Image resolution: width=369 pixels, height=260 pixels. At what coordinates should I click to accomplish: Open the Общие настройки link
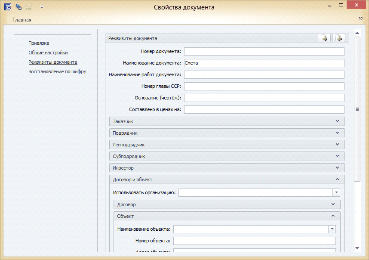coord(48,53)
